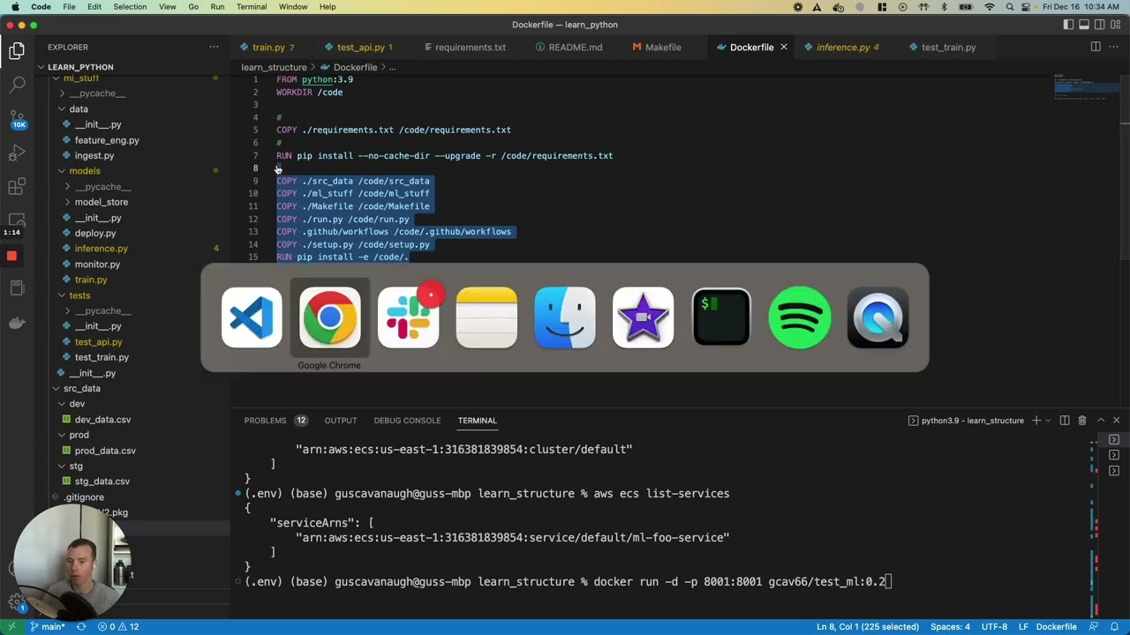
Task: Collapse the dev folder
Action: click(77, 404)
